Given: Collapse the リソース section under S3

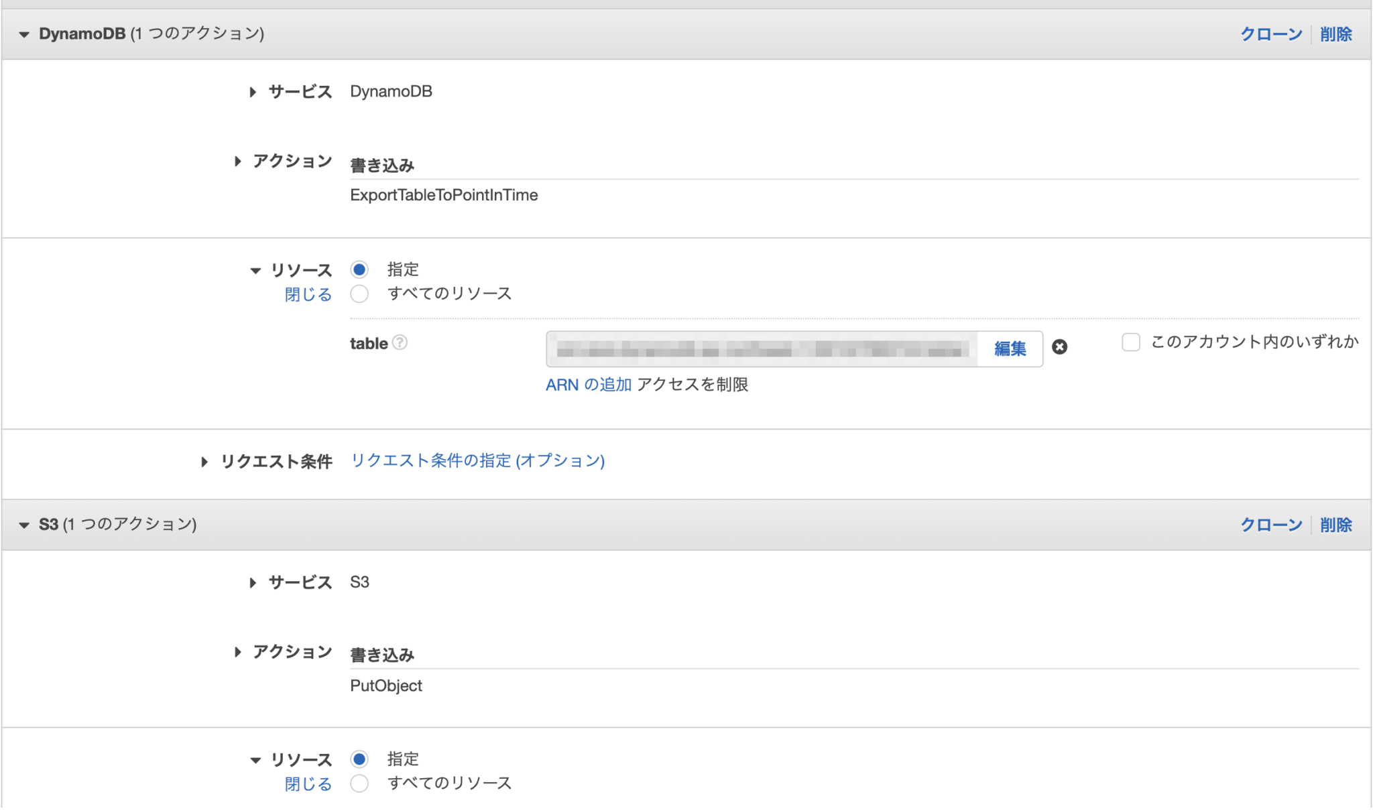Looking at the screenshot, I should tap(255, 759).
